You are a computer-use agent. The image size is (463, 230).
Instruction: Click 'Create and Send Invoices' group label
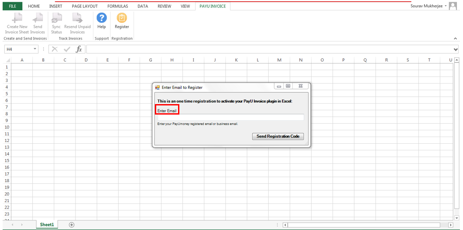[25, 39]
